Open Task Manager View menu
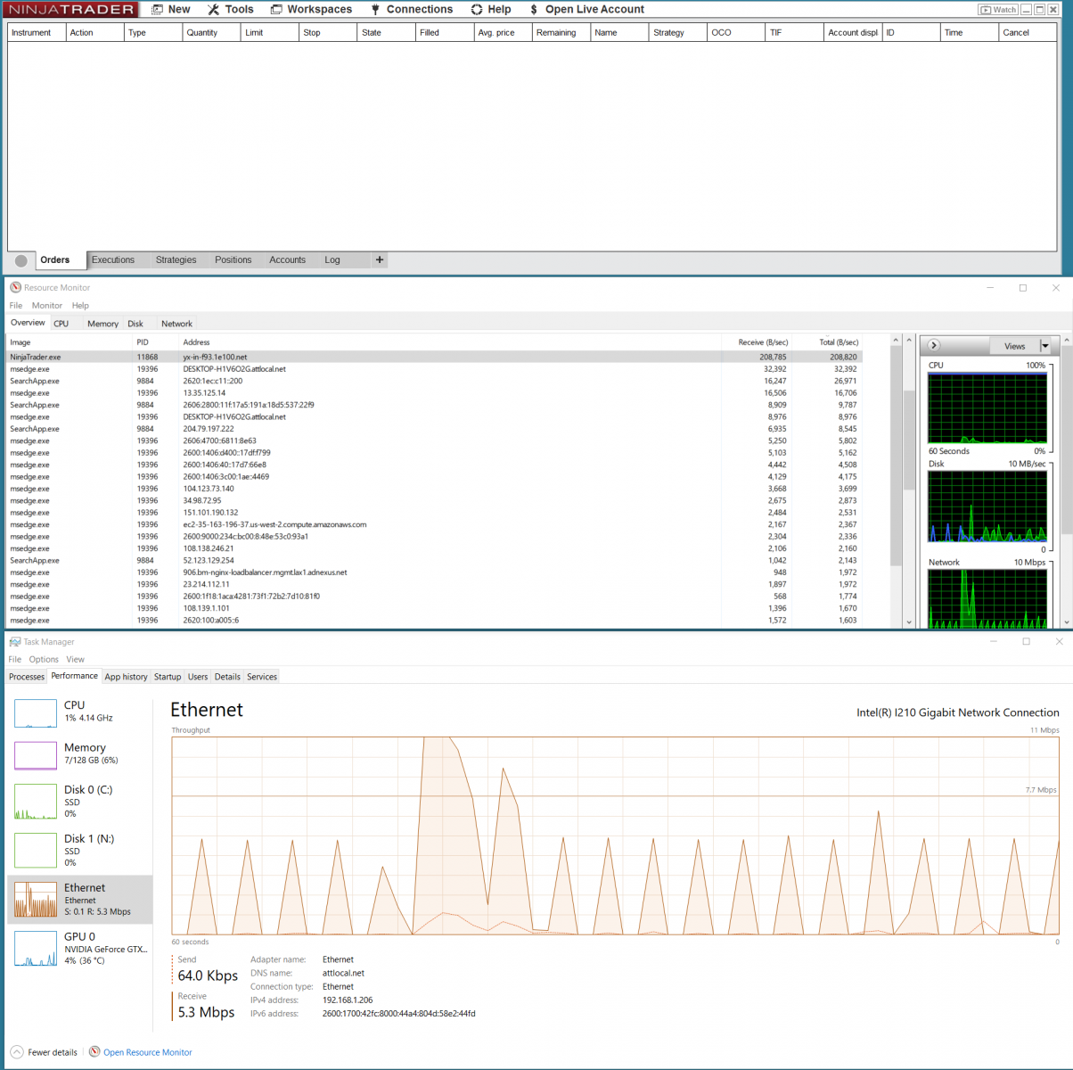This screenshot has width=1073, height=1070. 76,660
